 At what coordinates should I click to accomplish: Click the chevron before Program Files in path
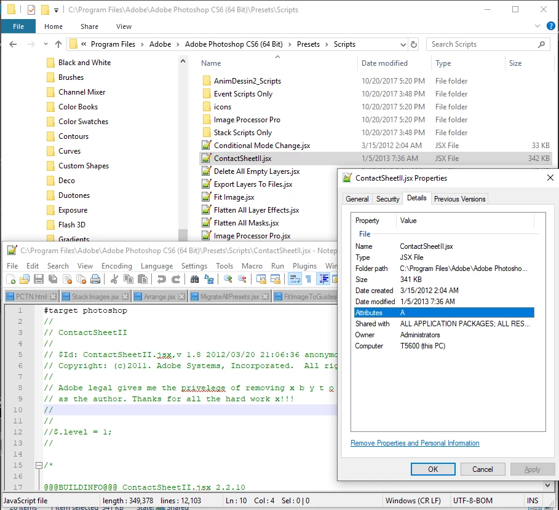[84, 44]
